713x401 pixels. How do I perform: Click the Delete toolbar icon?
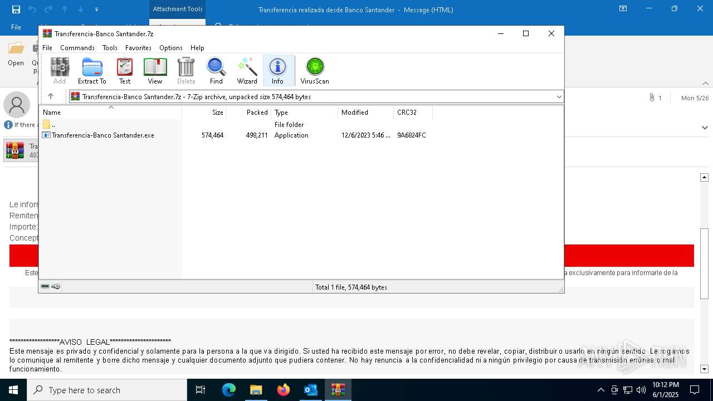pyautogui.click(x=186, y=71)
